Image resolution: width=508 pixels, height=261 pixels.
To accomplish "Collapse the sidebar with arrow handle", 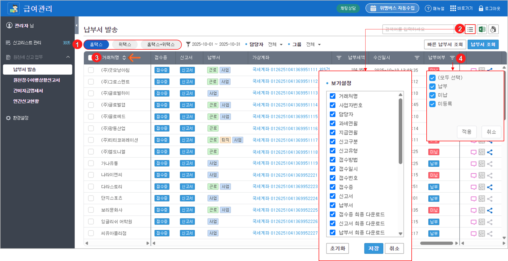I will 77,25.
